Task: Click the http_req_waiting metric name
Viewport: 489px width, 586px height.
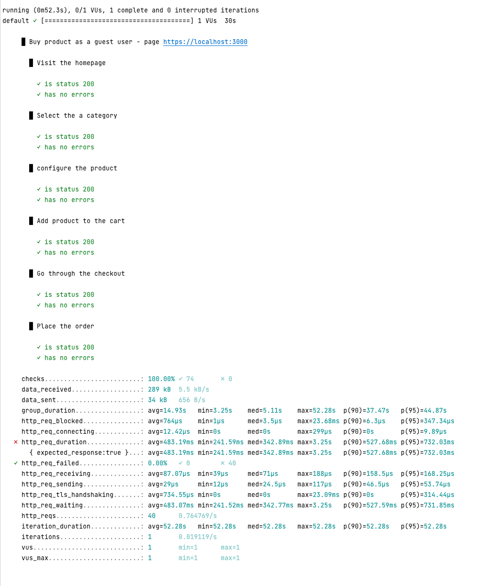Action: (52, 505)
